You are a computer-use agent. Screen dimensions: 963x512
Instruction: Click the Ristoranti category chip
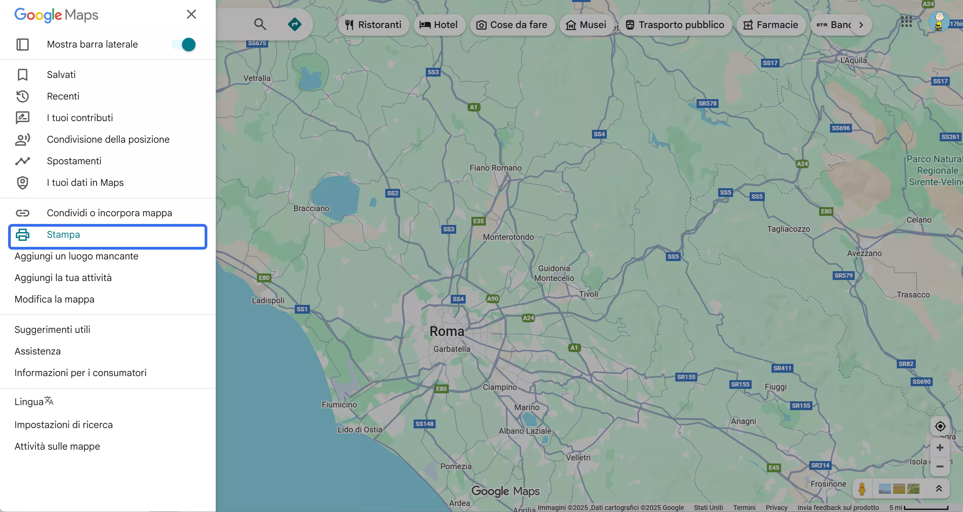pos(373,25)
